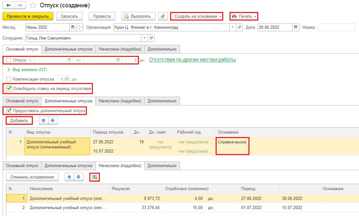Viewport: 359px width, 216px height.
Task: Click Провести и закрыть button
Action: 28,16
